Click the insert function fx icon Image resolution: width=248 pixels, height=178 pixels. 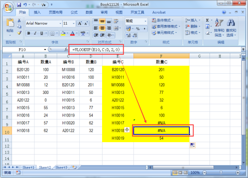(66, 49)
